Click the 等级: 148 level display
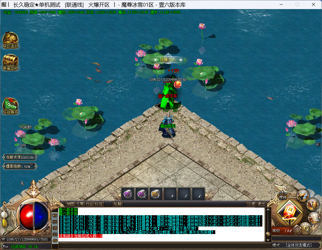The height and width of the screenshot is (250, 322). [282, 231]
